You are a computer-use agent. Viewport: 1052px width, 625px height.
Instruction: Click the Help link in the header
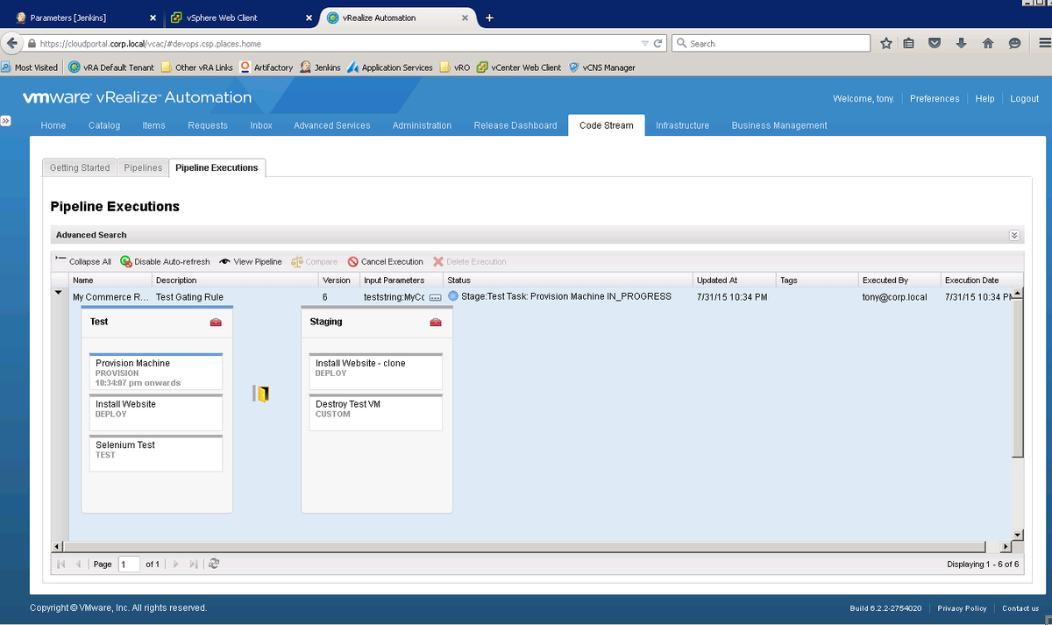(x=984, y=98)
